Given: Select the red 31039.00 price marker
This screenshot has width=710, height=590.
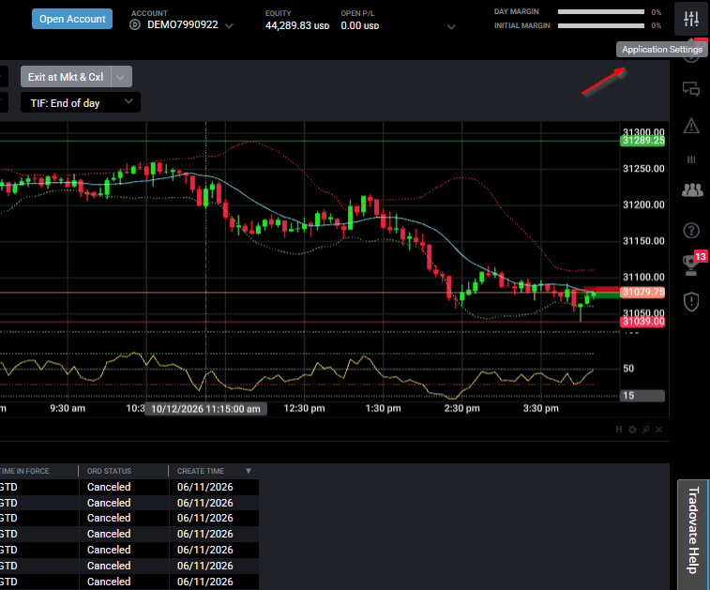Looking at the screenshot, I should click(642, 322).
